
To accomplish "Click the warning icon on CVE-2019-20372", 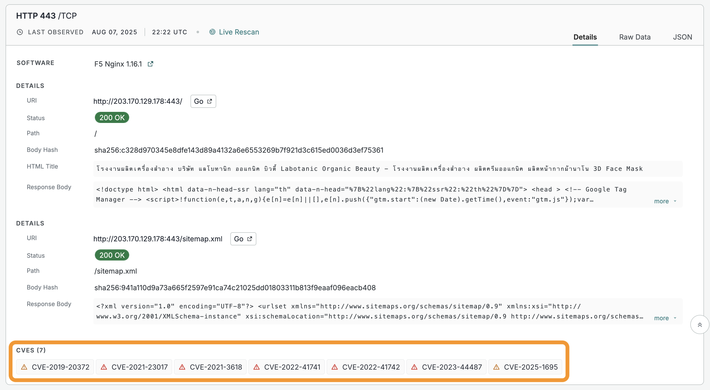I will [24, 367].
